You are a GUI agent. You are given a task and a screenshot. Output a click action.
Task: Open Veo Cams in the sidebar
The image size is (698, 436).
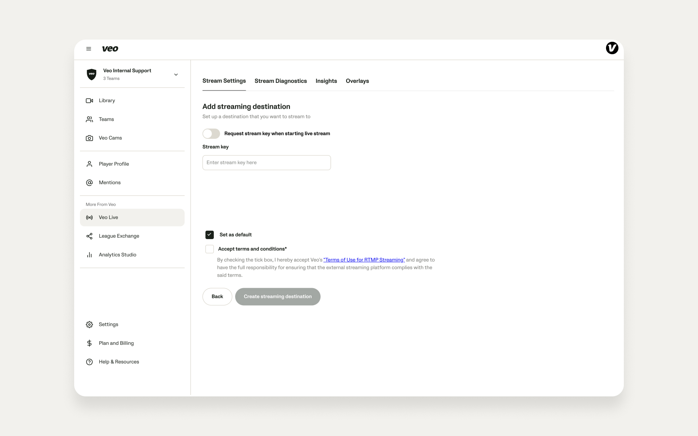pos(132,138)
